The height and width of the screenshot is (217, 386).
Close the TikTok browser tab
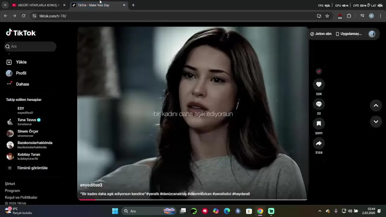click(x=124, y=5)
